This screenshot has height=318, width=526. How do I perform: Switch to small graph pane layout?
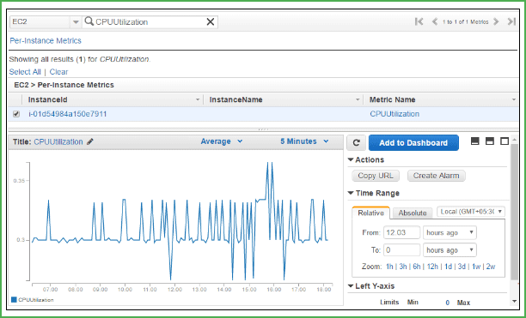475,141
